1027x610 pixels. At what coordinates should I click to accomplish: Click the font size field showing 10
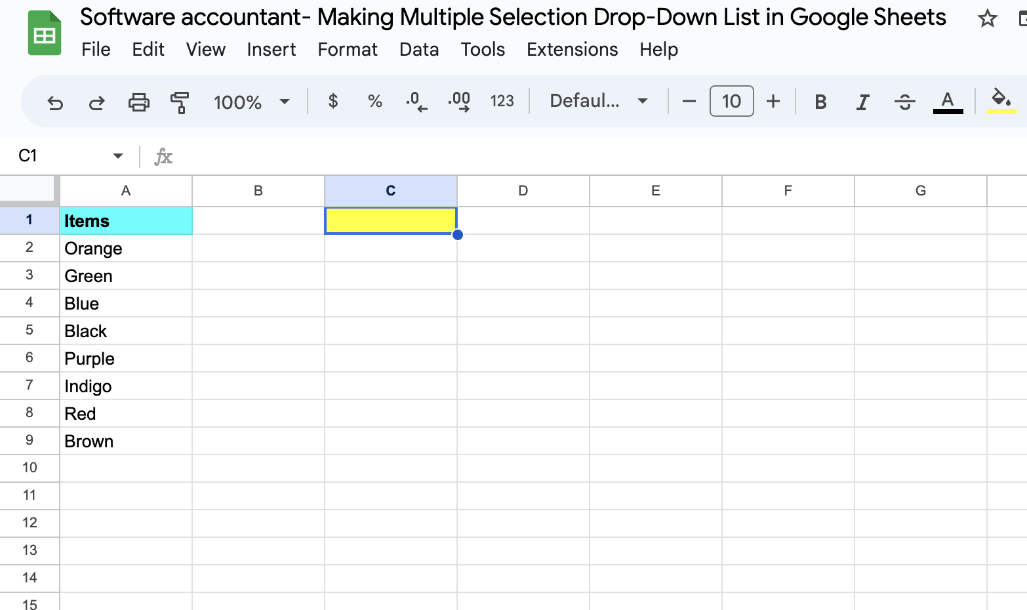pos(731,102)
